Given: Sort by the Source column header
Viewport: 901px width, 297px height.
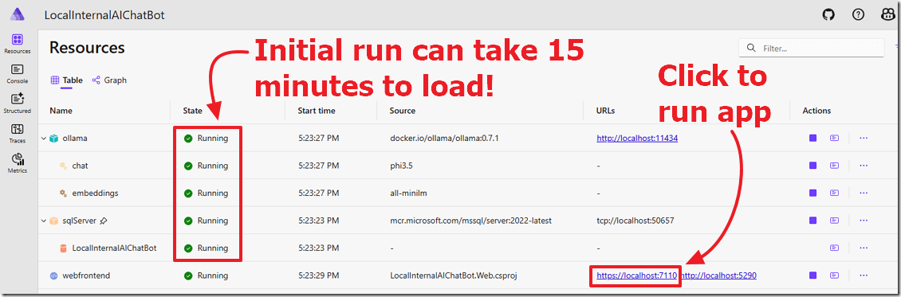Looking at the screenshot, I should click(x=402, y=111).
